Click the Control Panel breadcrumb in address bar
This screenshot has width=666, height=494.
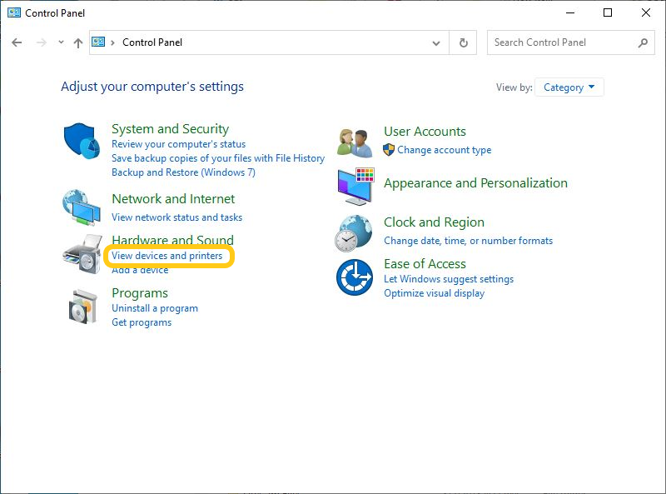tap(152, 42)
